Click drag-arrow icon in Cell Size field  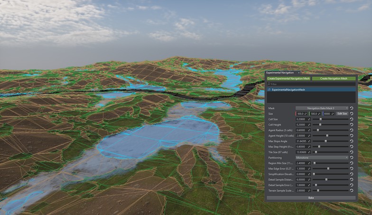click(x=309, y=120)
